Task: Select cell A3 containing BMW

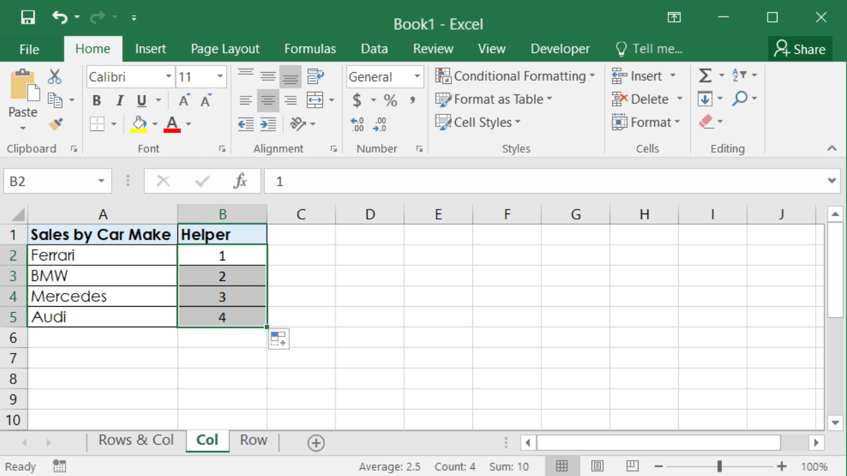Action: click(x=103, y=276)
